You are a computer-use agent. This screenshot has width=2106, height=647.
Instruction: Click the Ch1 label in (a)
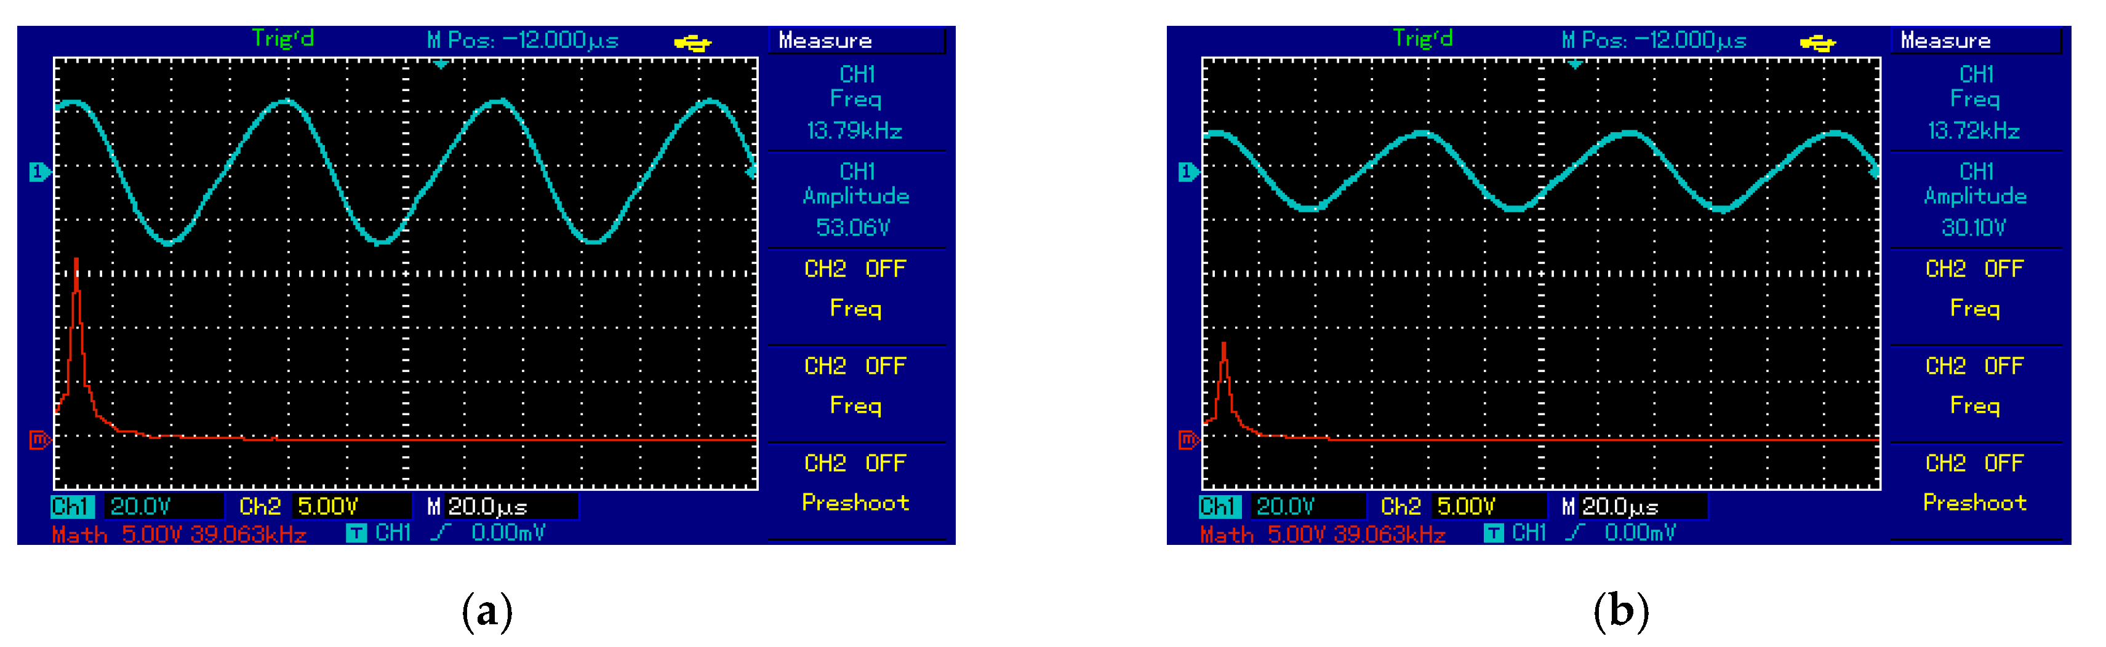(x=73, y=507)
